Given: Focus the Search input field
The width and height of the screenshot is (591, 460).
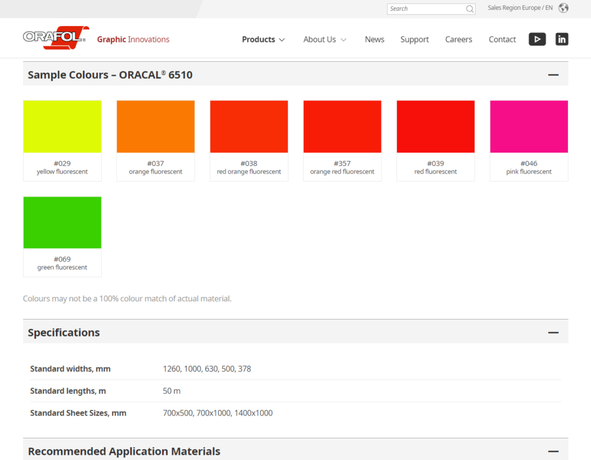Looking at the screenshot, I should [x=431, y=9].
